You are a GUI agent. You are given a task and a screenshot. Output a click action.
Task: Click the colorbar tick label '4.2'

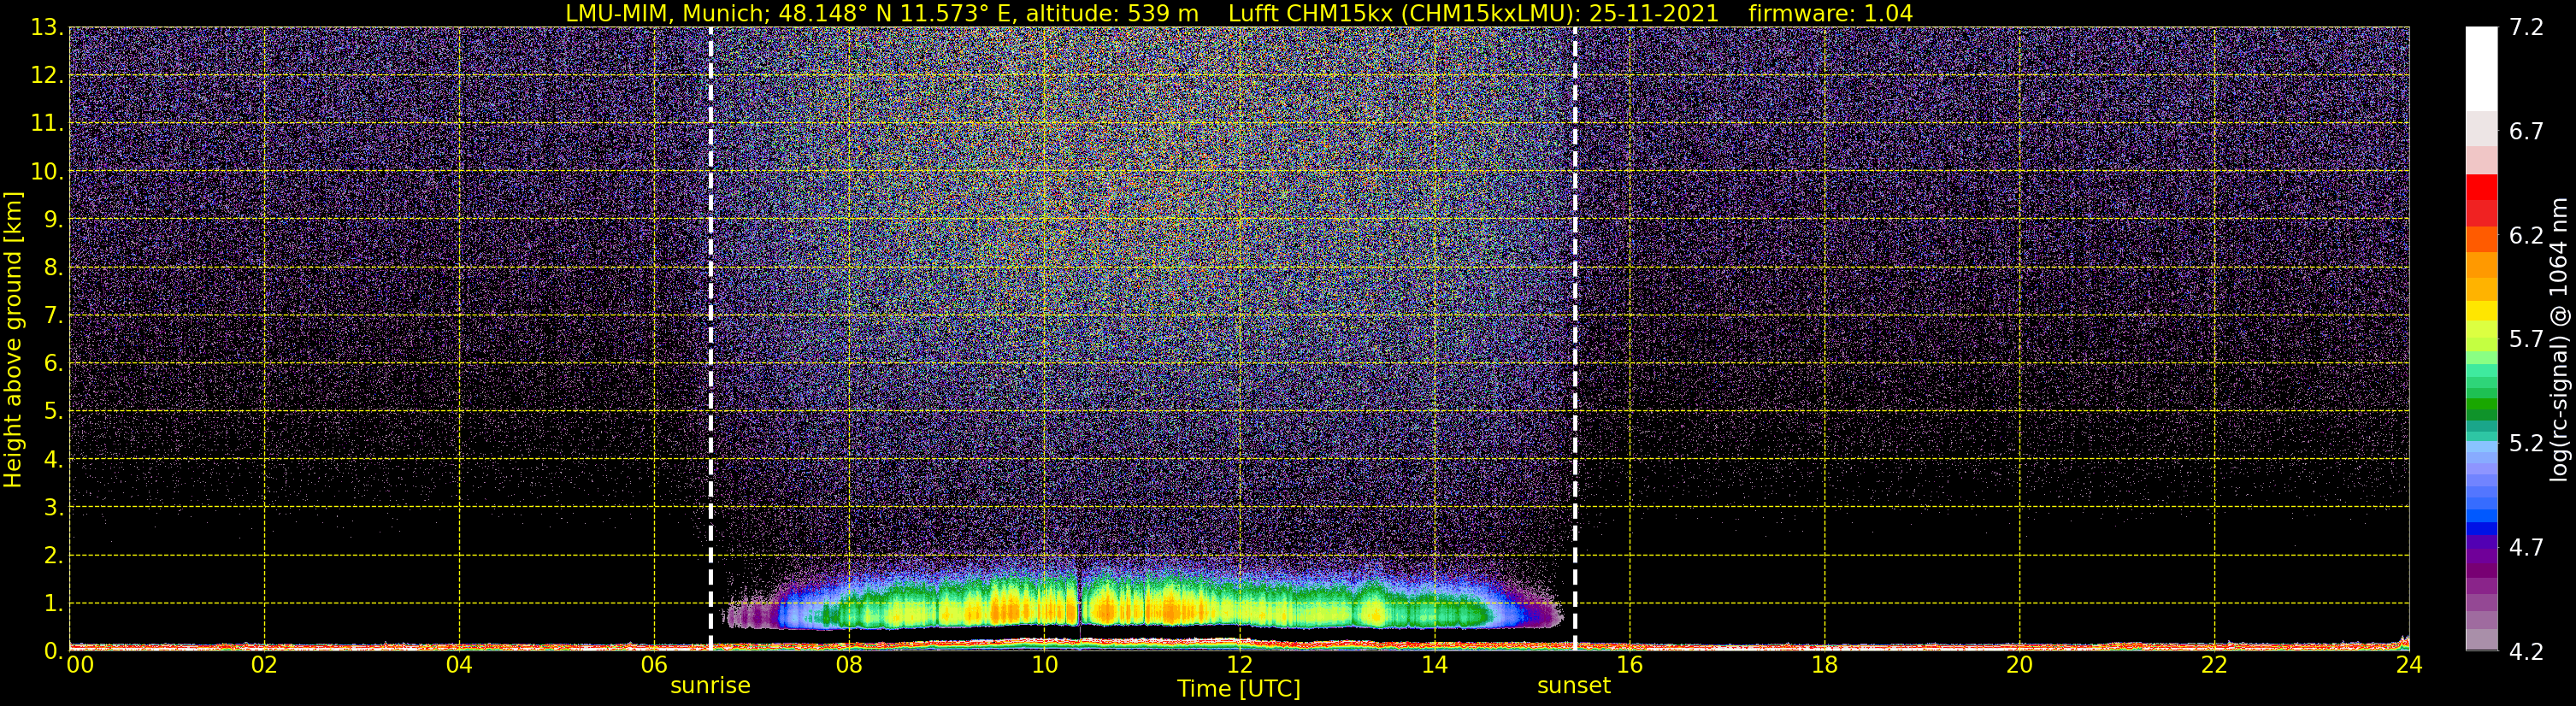tap(2526, 652)
